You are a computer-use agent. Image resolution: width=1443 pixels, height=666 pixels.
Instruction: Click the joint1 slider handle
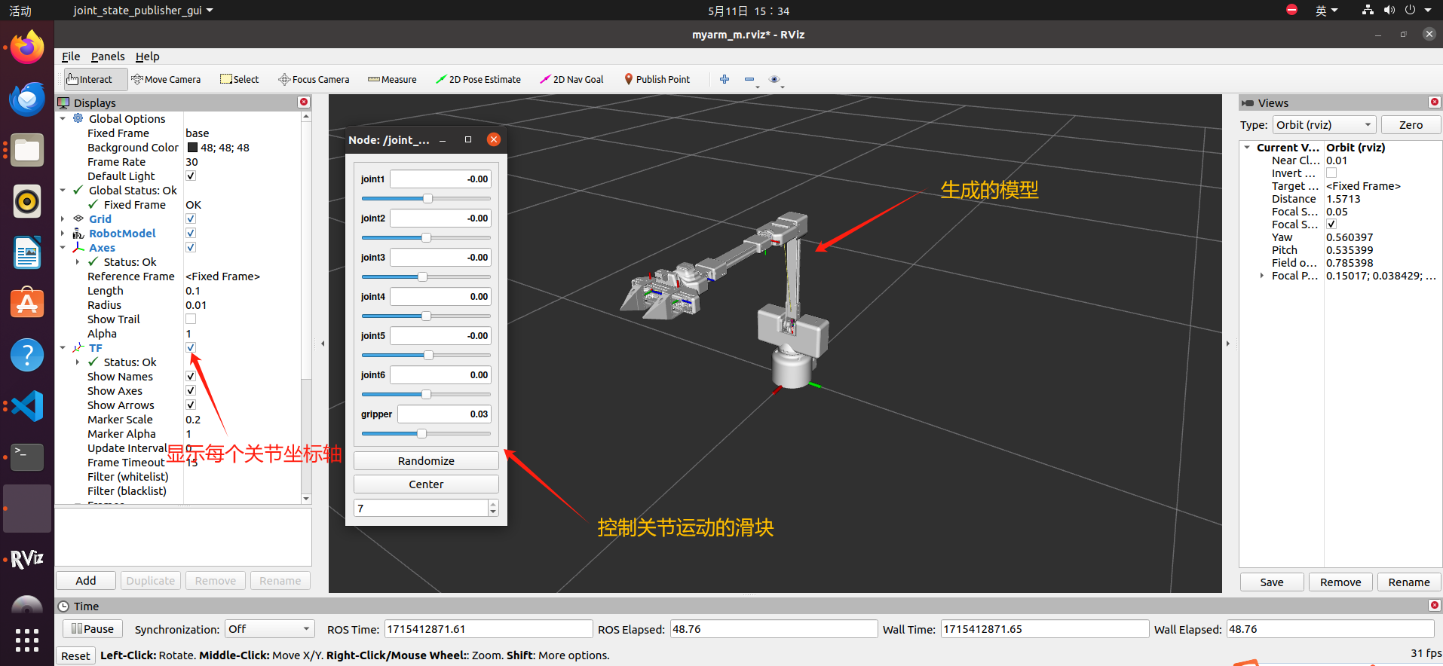pos(427,199)
